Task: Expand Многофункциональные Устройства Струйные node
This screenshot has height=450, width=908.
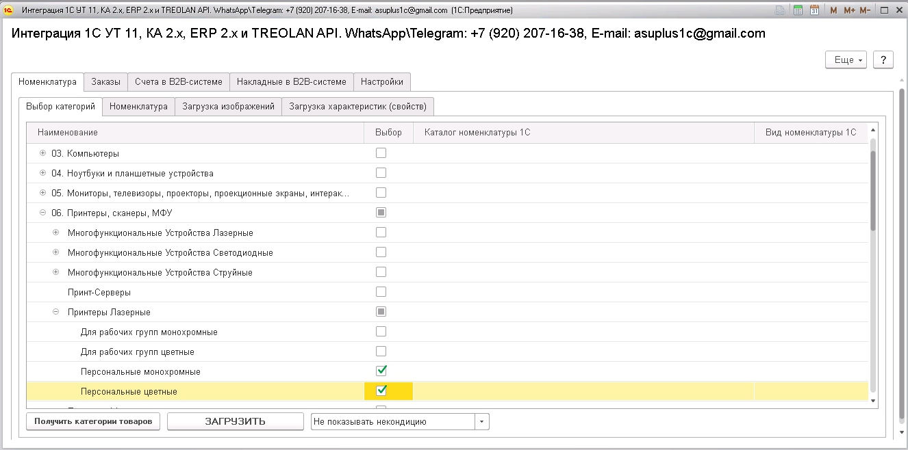Action: click(x=56, y=272)
